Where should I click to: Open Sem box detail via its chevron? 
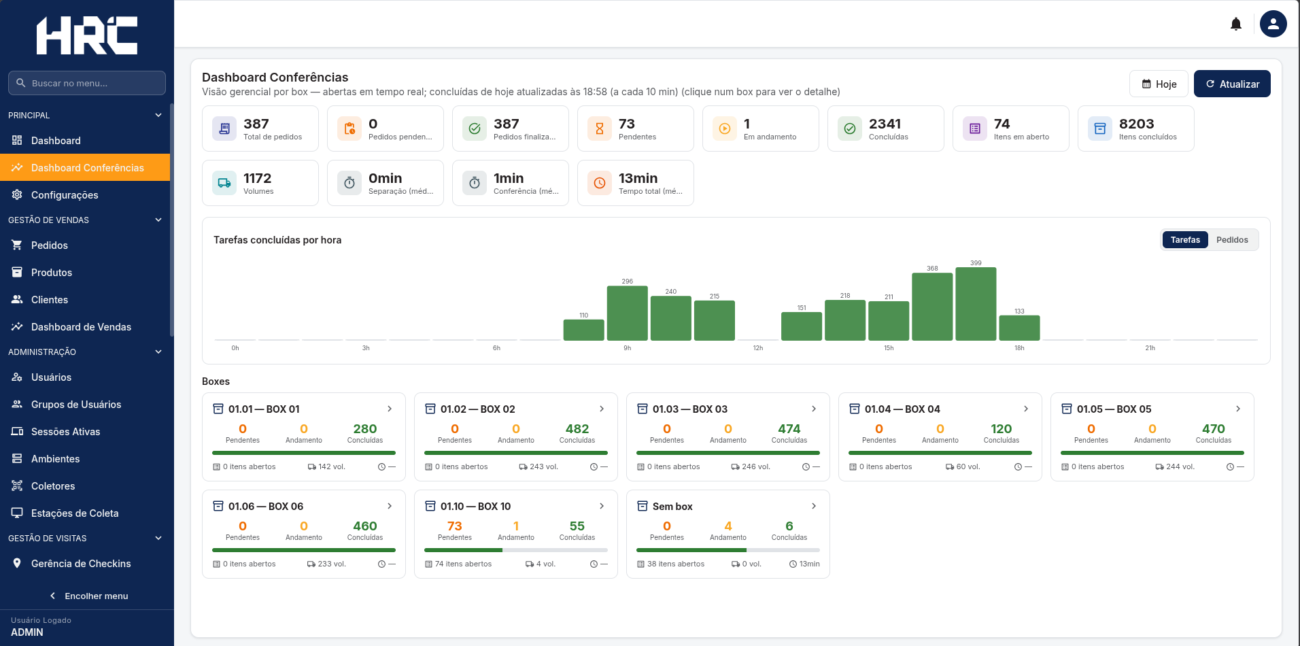pos(814,506)
